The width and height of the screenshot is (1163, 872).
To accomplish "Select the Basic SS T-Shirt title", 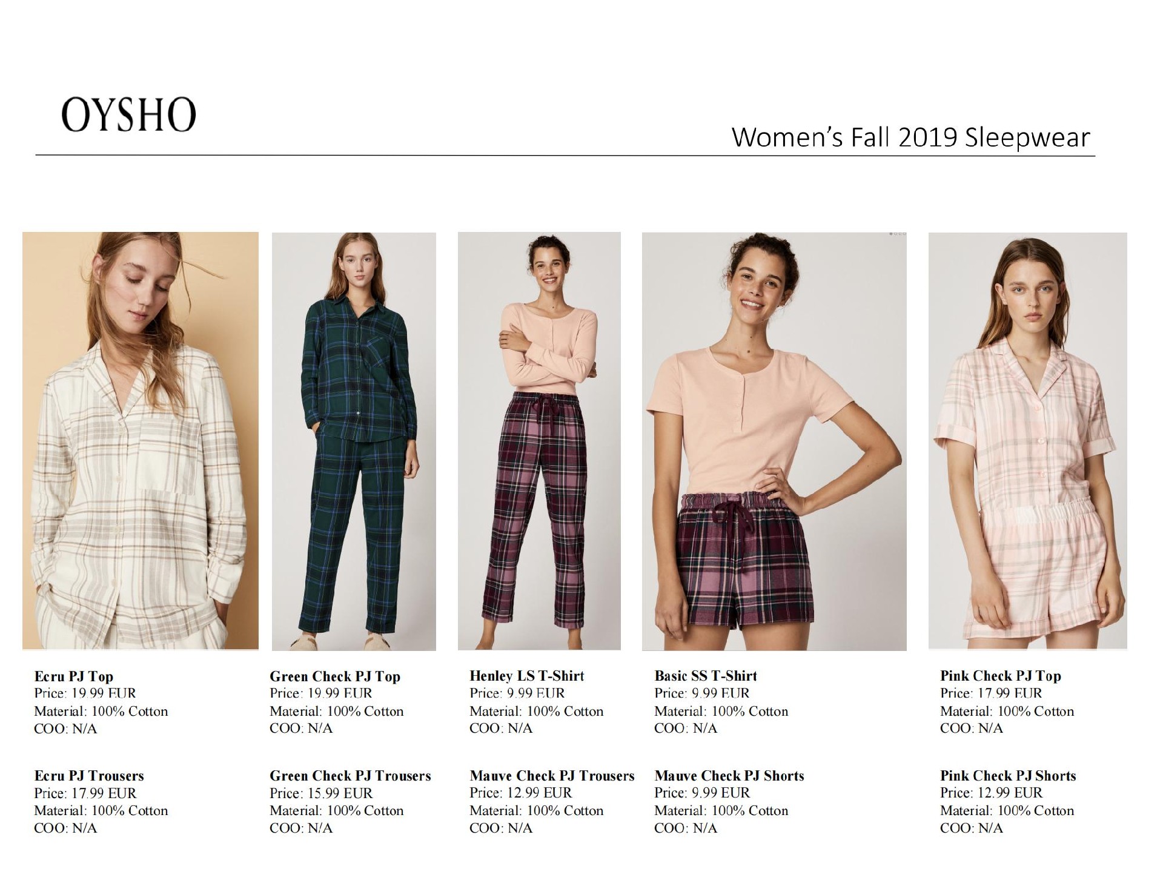I will click(706, 676).
